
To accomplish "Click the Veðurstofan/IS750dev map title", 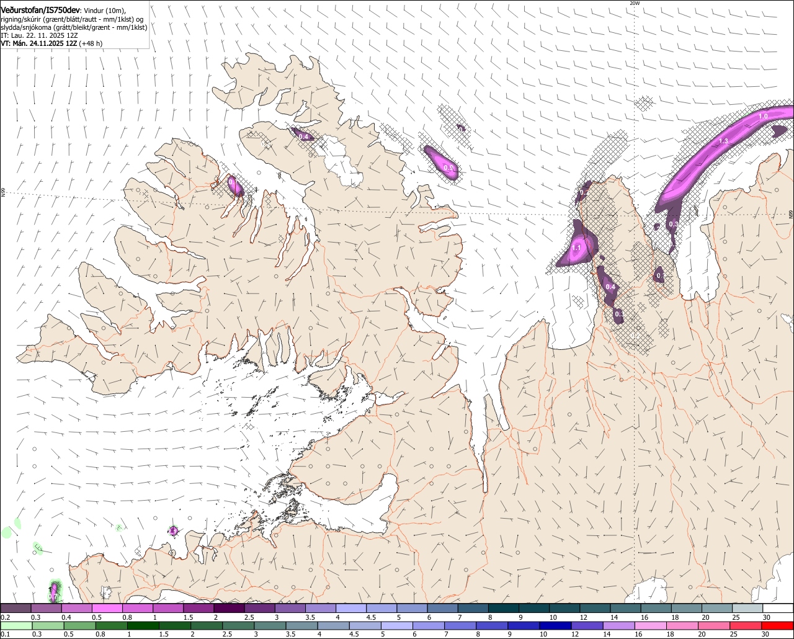I will click(x=40, y=10).
